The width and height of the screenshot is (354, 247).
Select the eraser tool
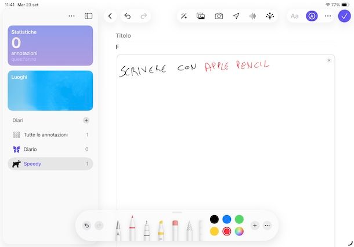(175, 231)
